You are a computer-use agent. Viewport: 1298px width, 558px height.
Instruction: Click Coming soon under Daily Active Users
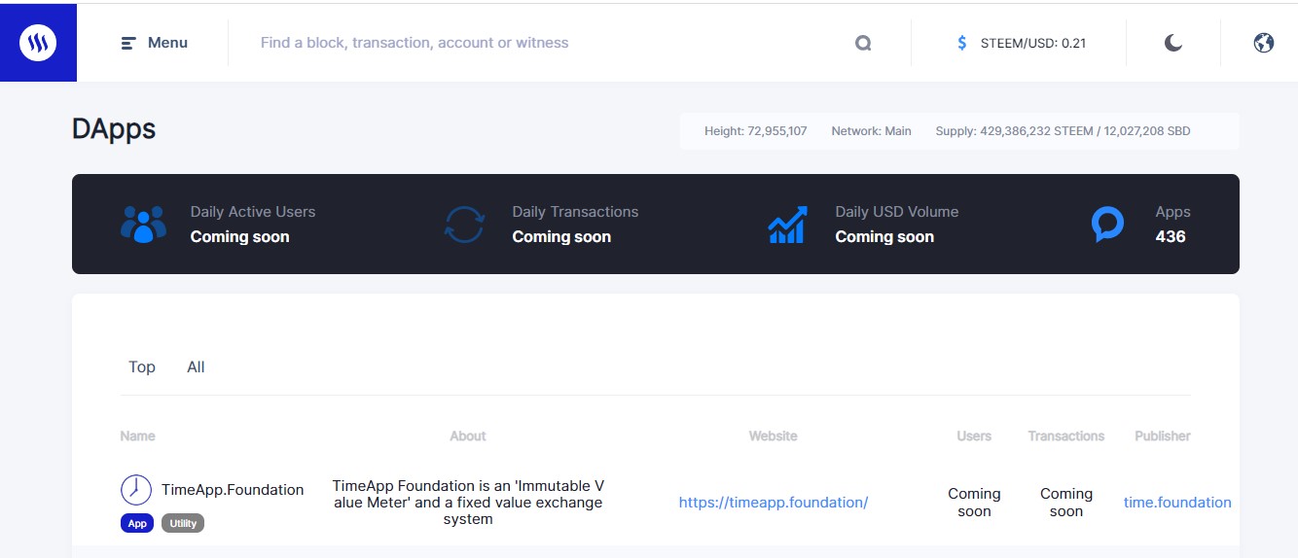pyautogui.click(x=239, y=236)
